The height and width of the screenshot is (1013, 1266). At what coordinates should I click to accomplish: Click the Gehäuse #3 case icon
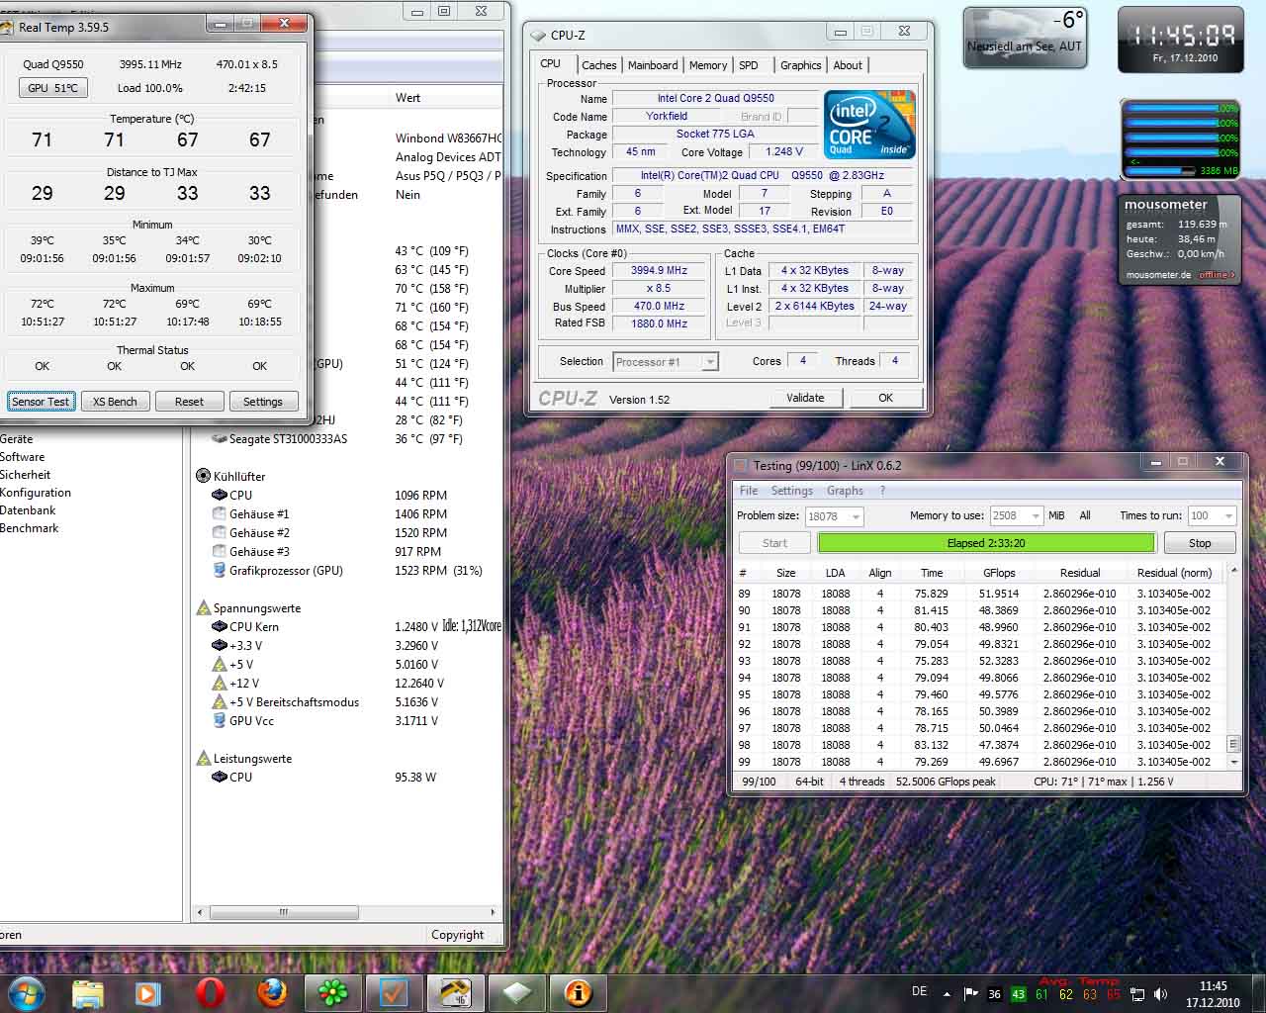220,551
